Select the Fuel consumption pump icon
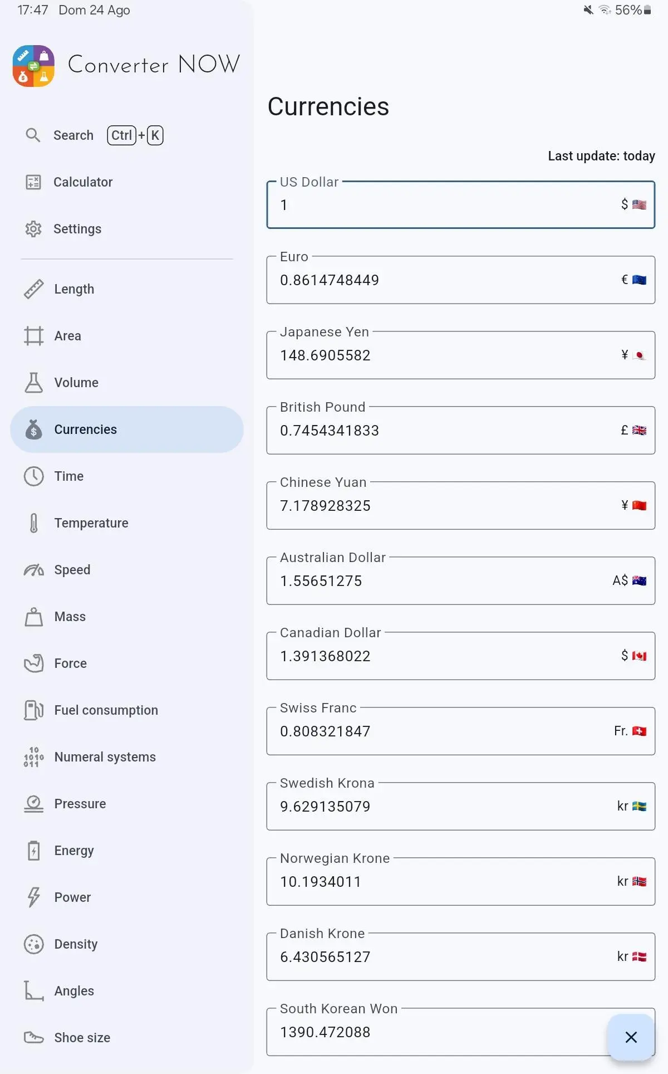 pos(33,710)
